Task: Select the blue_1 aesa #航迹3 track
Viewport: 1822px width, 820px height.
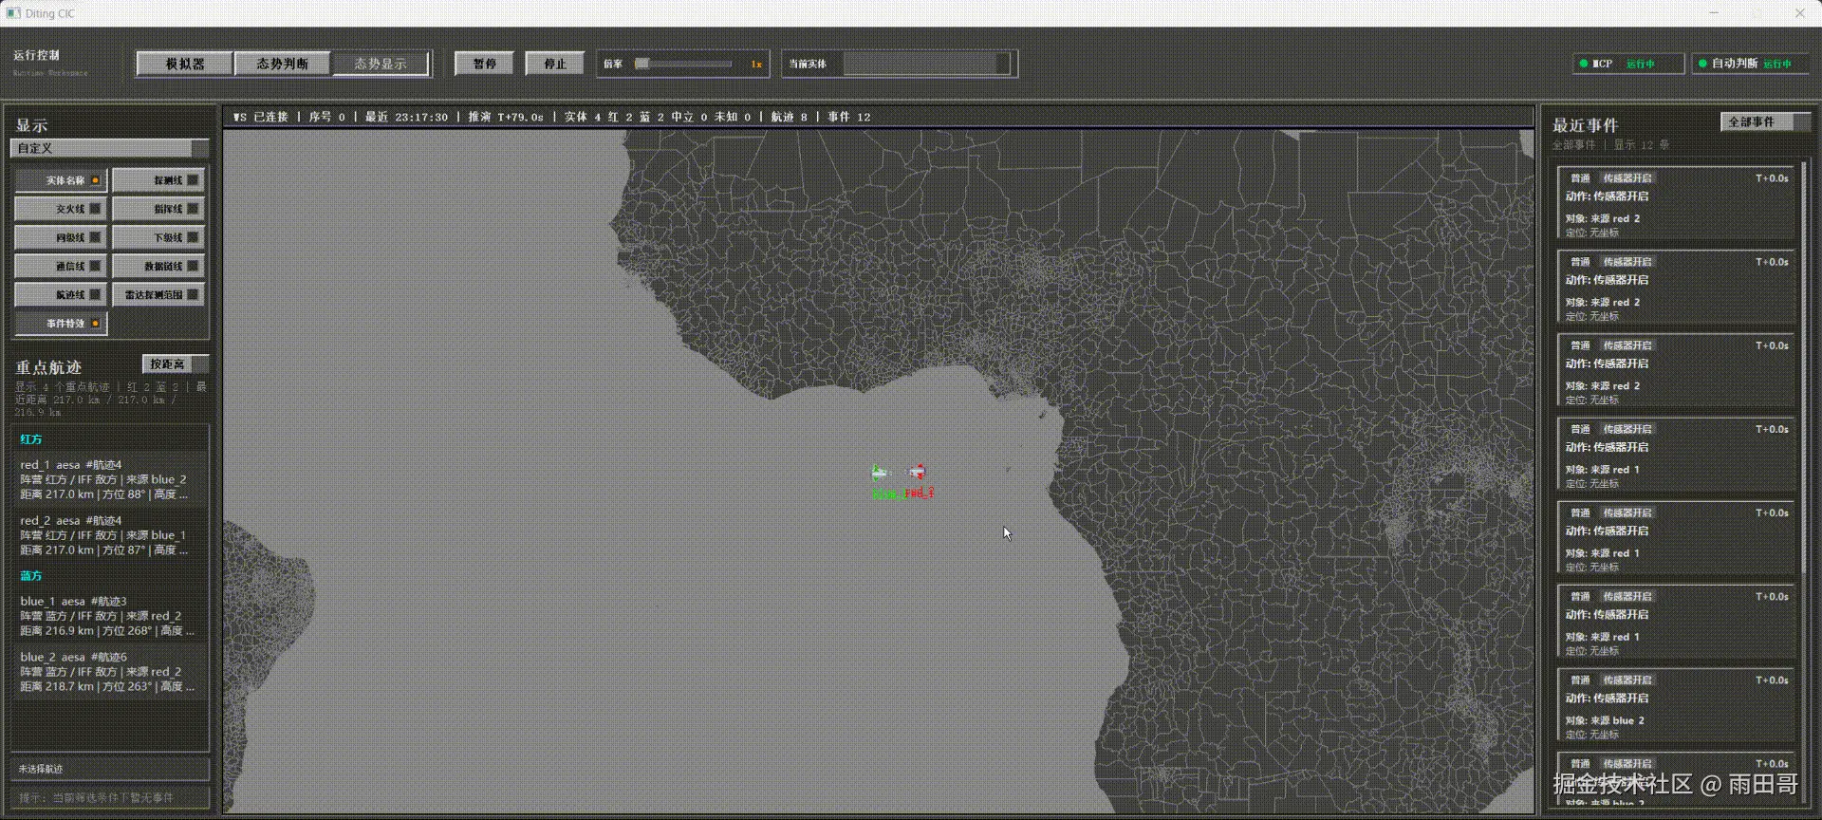Action: (109, 616)
